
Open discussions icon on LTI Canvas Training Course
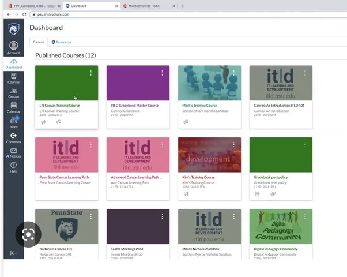pyautogui.click(x=59, y=122)
